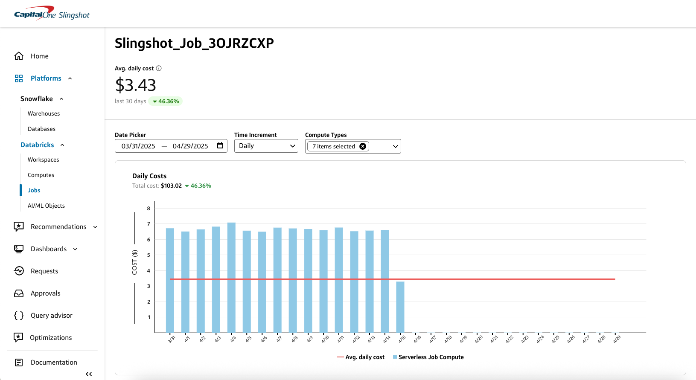696x380 pixels.
Task: Click the 4/15 short cost bar
Action: coord(400,307)
